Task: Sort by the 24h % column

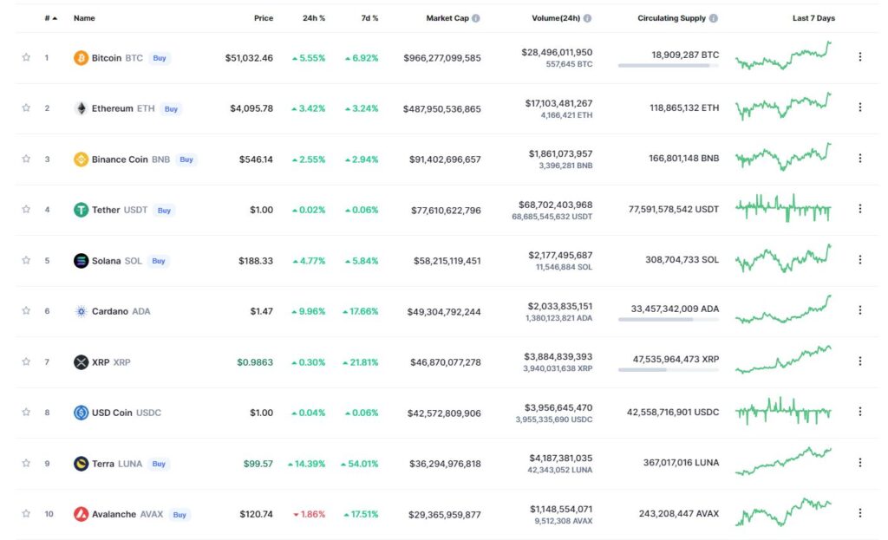Action: pyautogui.click(x=314, y=18)
